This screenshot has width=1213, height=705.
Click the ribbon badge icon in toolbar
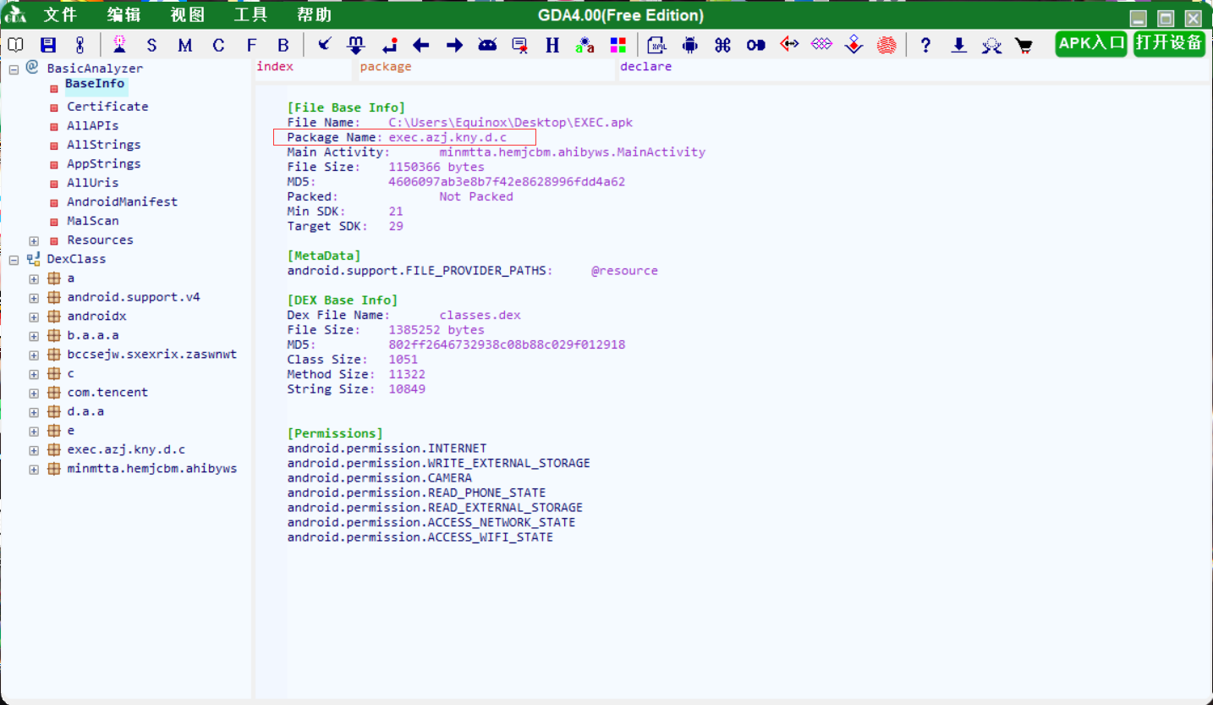[x=991, y=46]
